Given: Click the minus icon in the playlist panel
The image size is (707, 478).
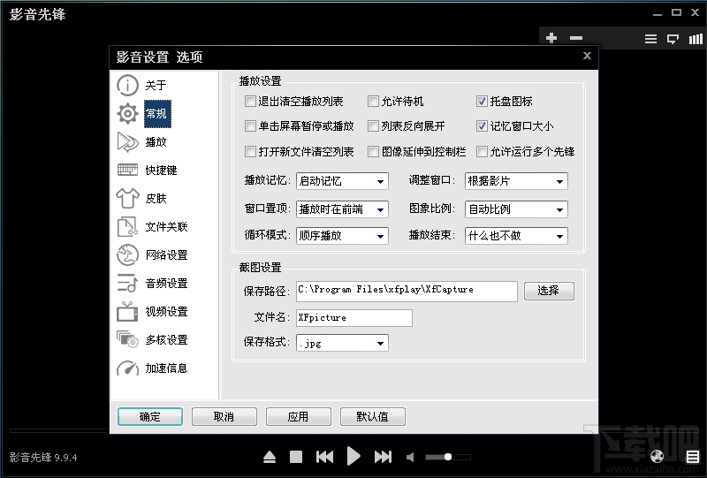Looking at the screenshot, I should [576, 38].
